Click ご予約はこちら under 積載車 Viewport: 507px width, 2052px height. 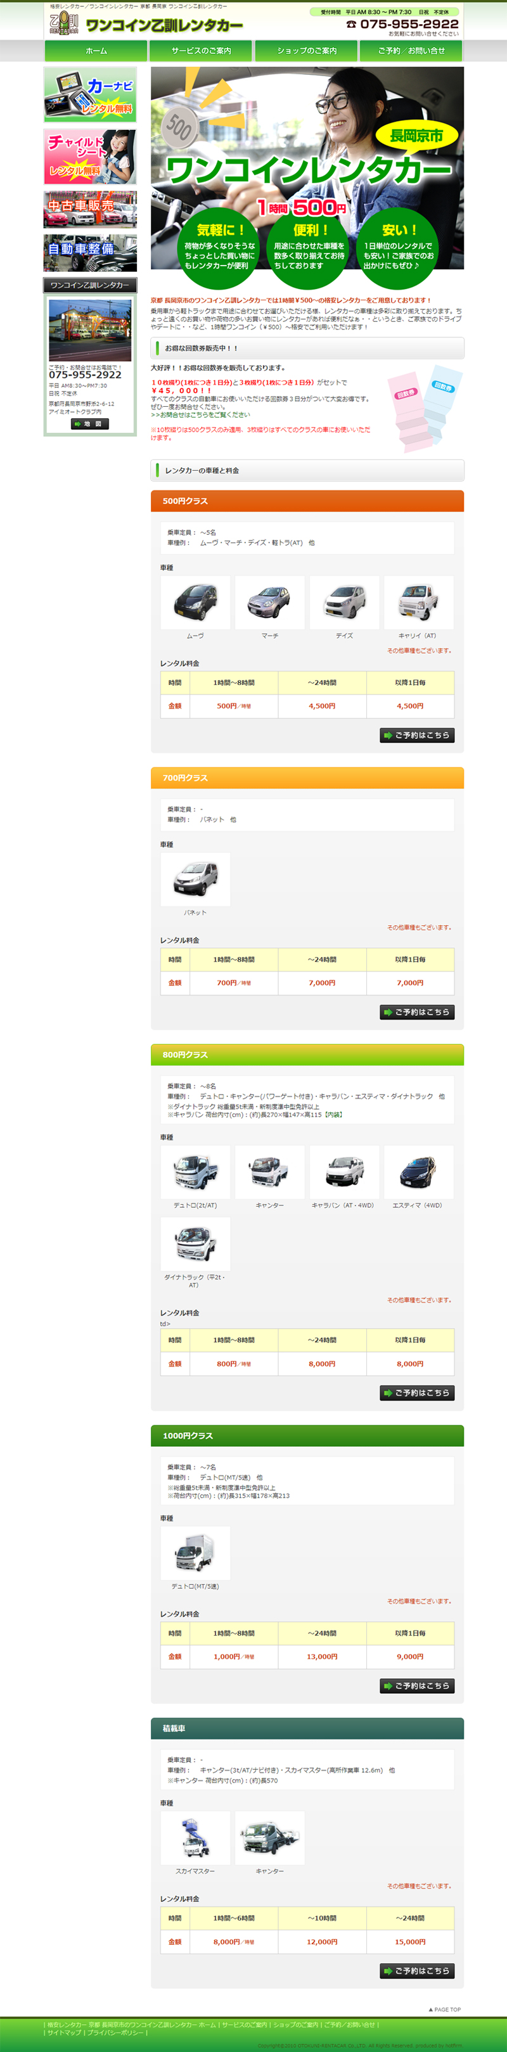pos(417,1971)
